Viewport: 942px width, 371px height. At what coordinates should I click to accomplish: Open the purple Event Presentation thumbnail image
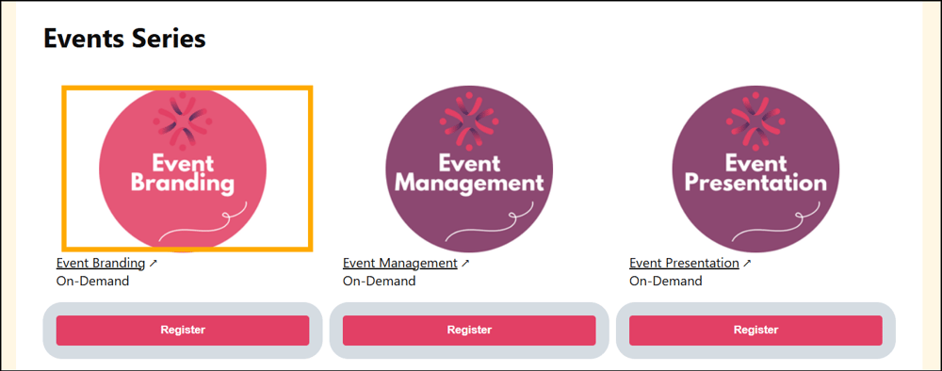click(755, 169)
